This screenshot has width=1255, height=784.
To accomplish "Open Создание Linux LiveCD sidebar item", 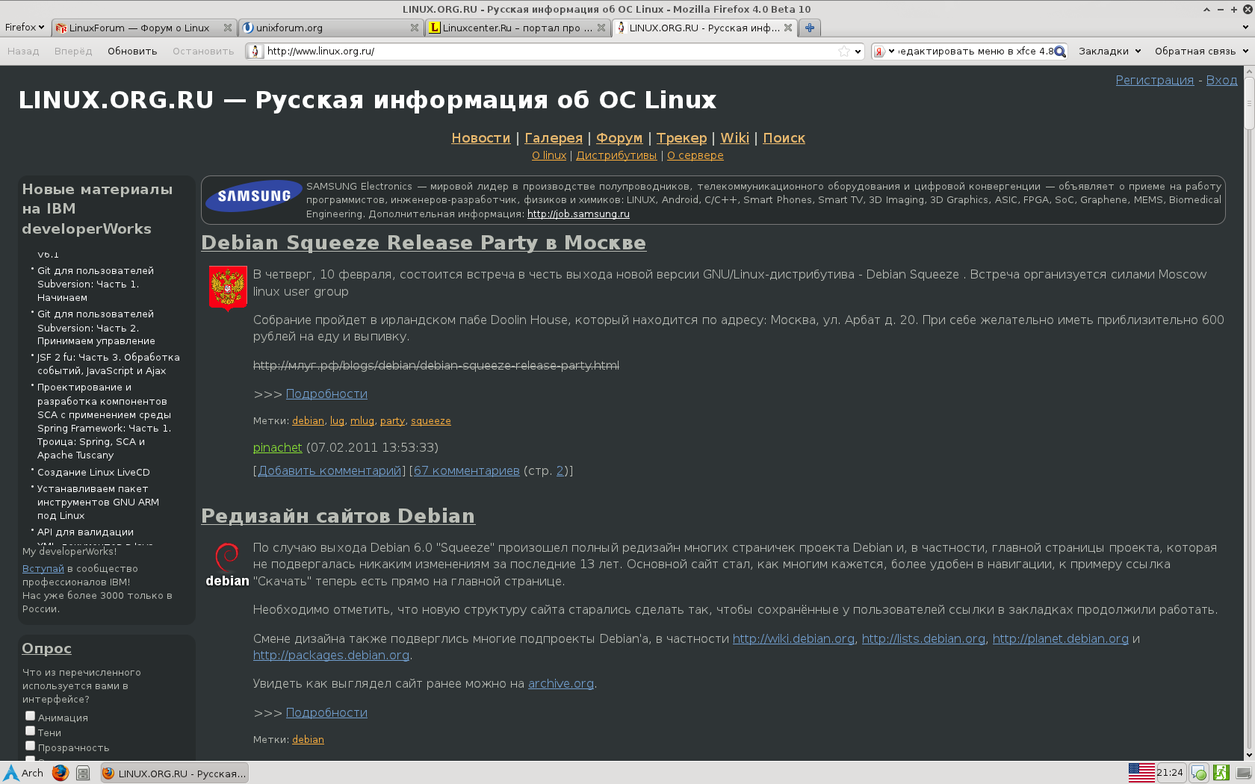I will point(93,472).
